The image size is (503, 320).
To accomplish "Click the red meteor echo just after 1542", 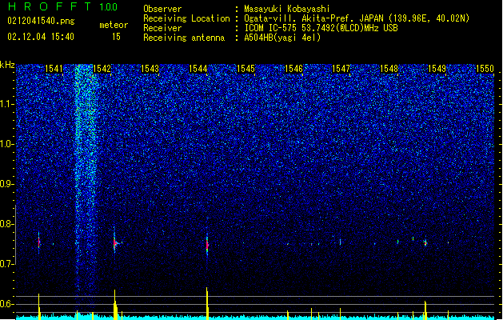I will [115, 243].
